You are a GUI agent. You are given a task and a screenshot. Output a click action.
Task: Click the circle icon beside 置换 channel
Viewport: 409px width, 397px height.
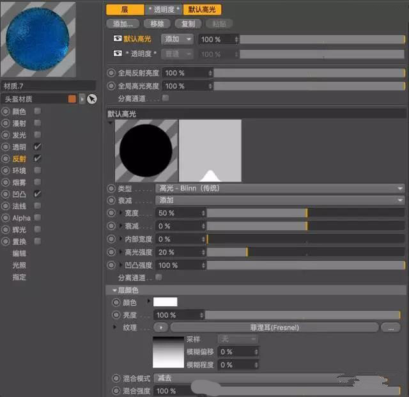[x=6, y=242]
